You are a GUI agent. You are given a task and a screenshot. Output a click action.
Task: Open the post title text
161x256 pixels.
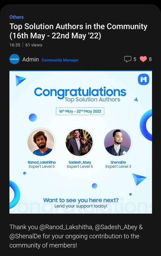(x=78, y=31)
